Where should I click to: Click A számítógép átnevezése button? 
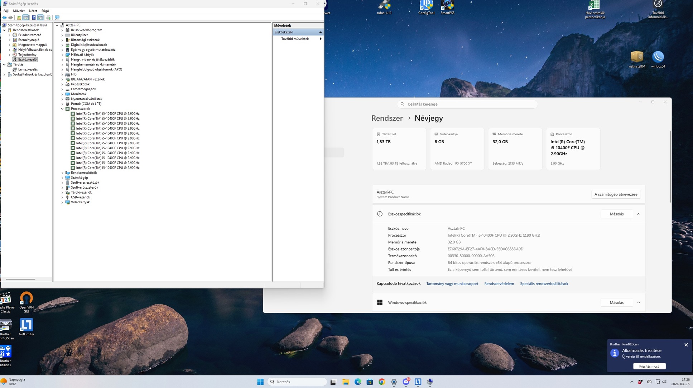pyautogui.click(x=616, y=194)
